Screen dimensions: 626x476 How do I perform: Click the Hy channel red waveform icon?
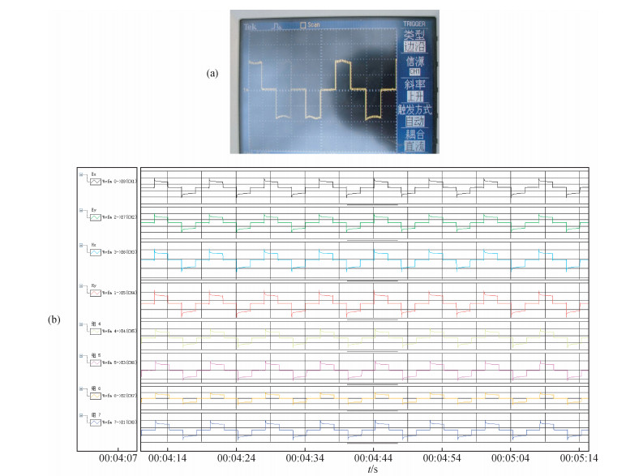95,295
